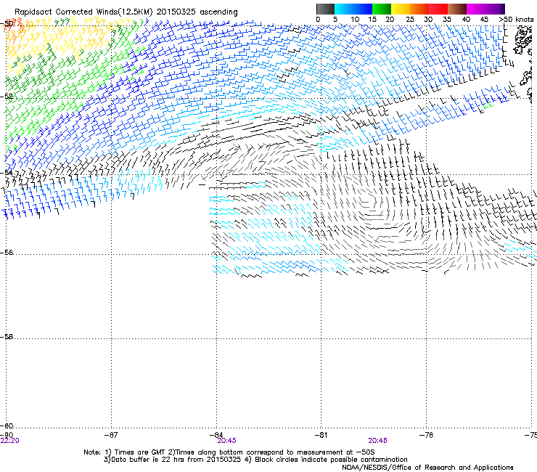Viewport: 537px width, 472px height.
Task: Click the blue 10-15 knots legend segment
Action: pyautogui.click(x=363, y=9)
